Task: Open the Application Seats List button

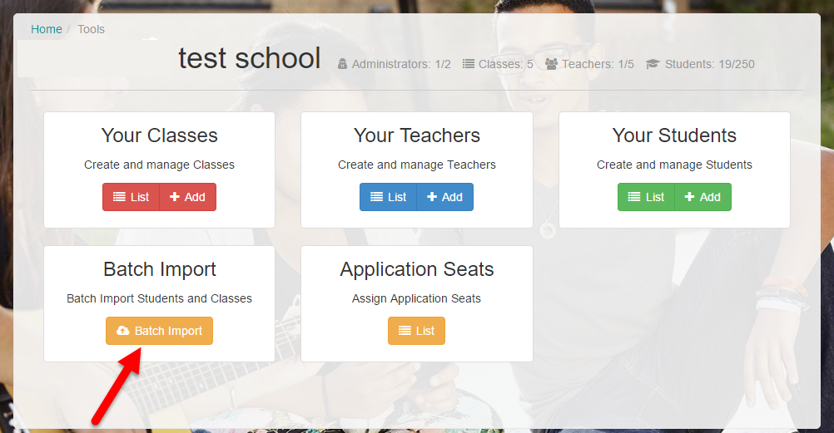Action: pyautogui.click(x=416, y=331)
